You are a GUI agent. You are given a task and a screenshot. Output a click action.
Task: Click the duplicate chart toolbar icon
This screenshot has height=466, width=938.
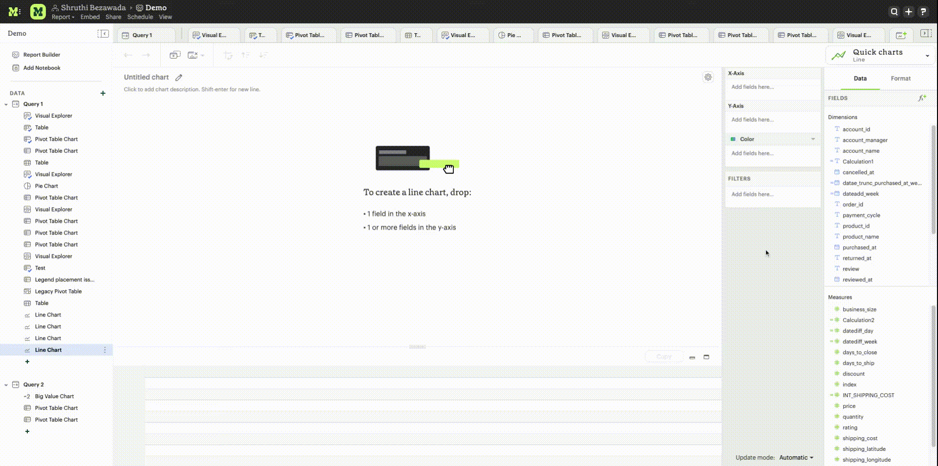coord(175,55)
